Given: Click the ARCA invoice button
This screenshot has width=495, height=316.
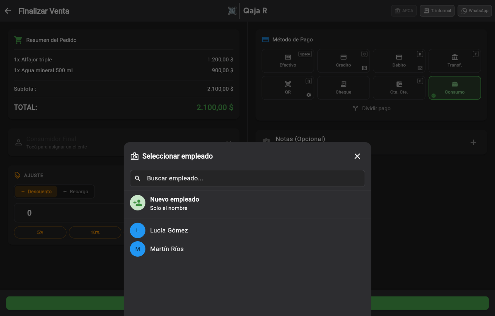Looking at the screenshot, I should pos(404,11).
